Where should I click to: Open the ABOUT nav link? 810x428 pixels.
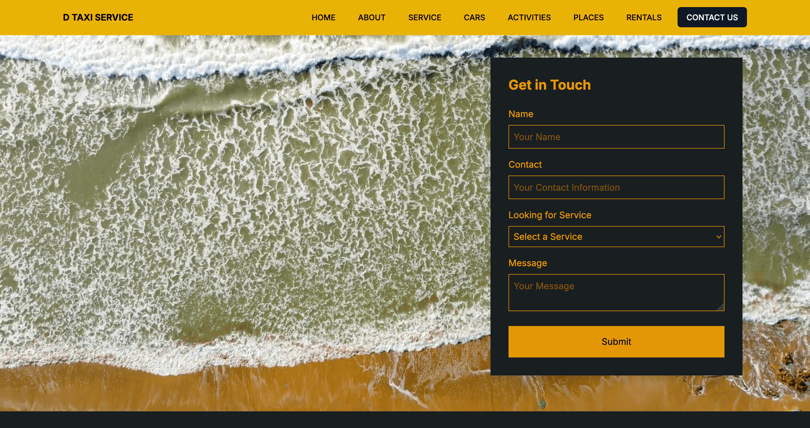pyautogui.click(x=372, y=18)
